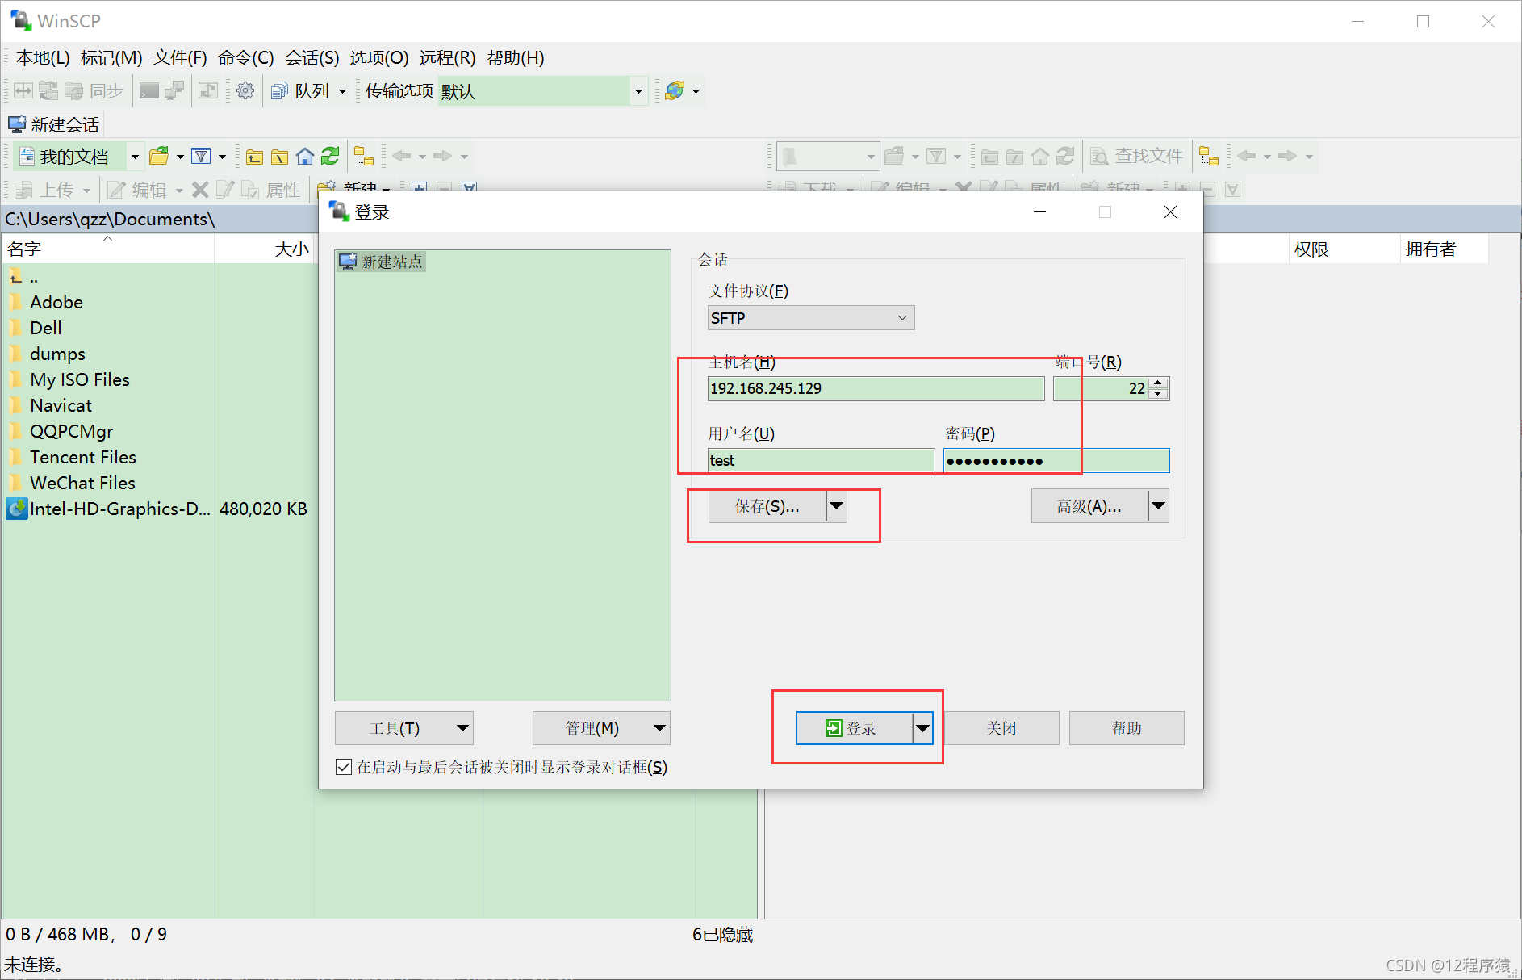Expand the queue (队列) dropdown arrow

click(342, 90)
